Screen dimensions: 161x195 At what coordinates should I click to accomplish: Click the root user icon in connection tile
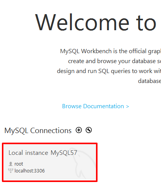(11, 164)
